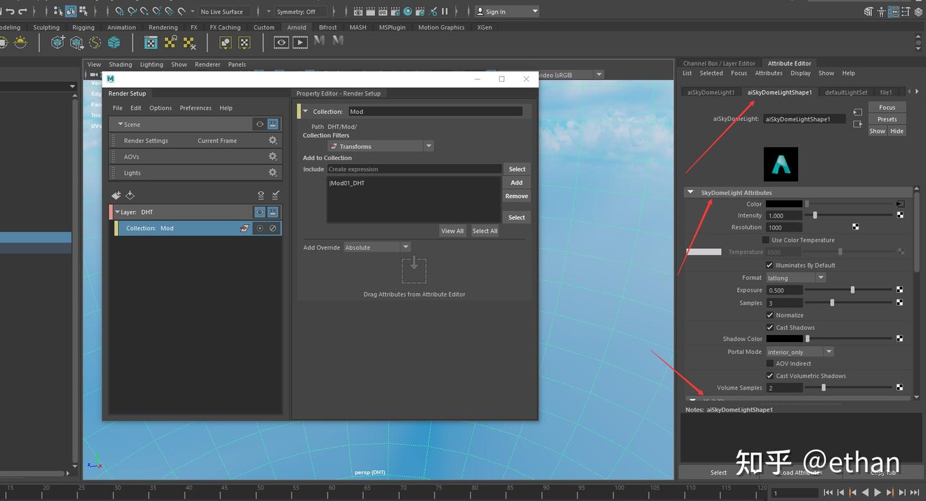Open settings gear for AOVs row

coord(273,156)
